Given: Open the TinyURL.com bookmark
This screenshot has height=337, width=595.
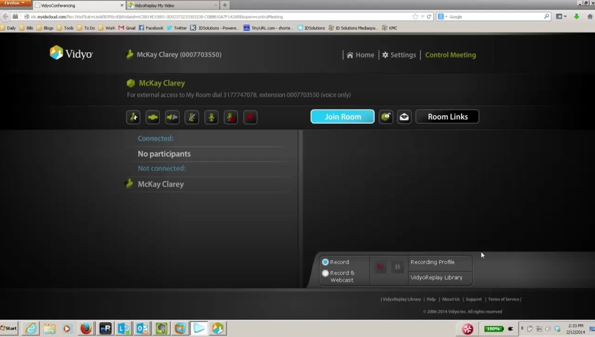Looking at the screenshot, I should click(x=268, y=28).
